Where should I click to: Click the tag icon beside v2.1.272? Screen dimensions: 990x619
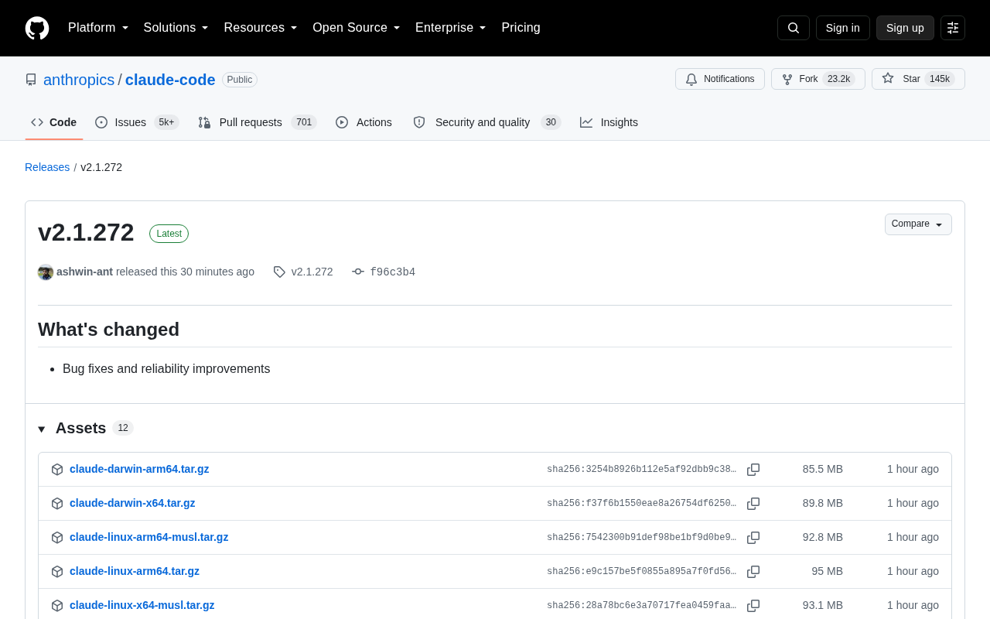point(279,272)
